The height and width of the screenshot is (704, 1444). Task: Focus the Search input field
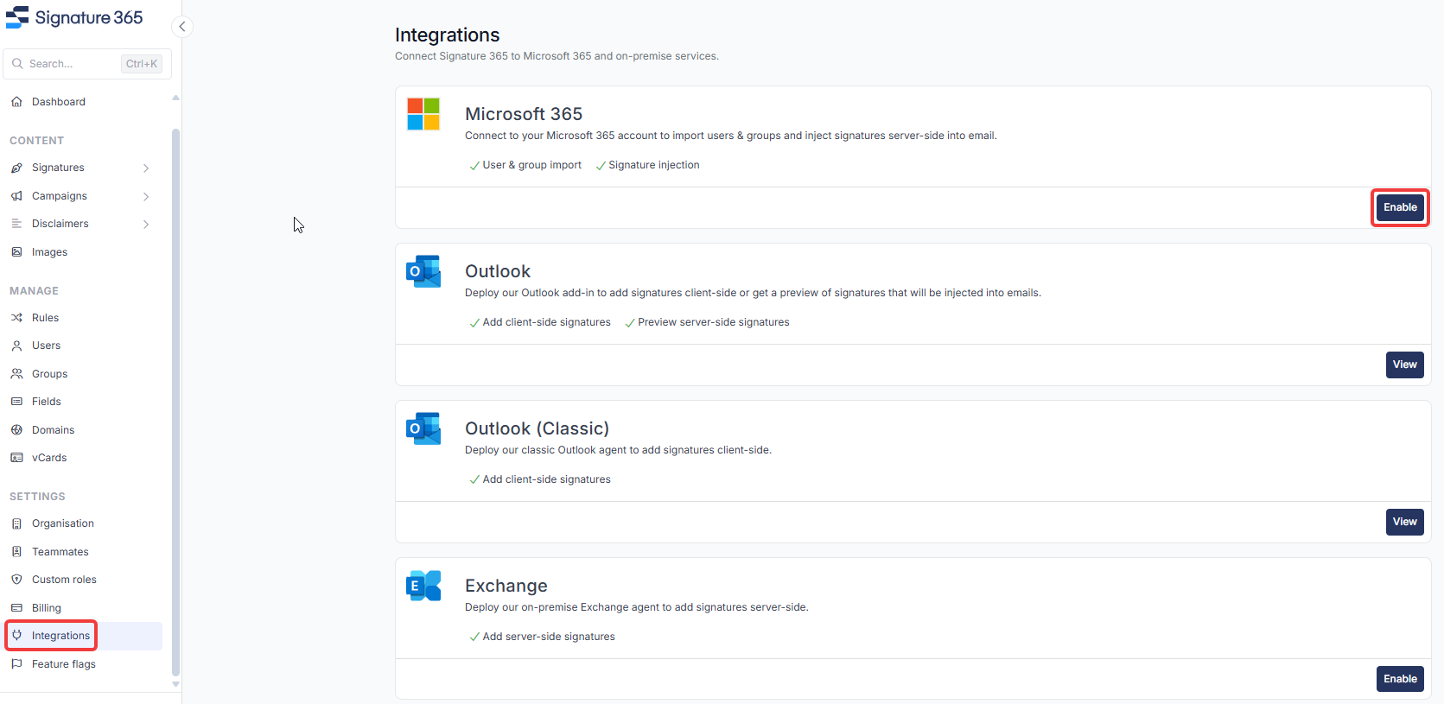(x=87, y=64)
